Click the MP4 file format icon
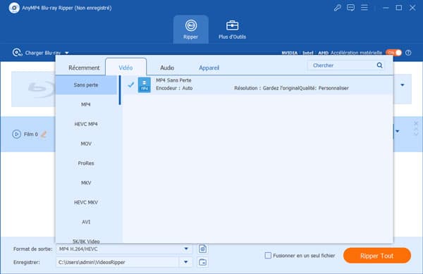423x274 pixels. click(145, 85)
